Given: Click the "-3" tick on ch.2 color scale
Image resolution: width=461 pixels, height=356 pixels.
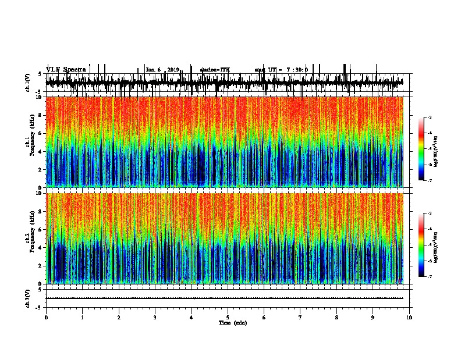Looking at the screenshot, I should (x=430, y=213).
